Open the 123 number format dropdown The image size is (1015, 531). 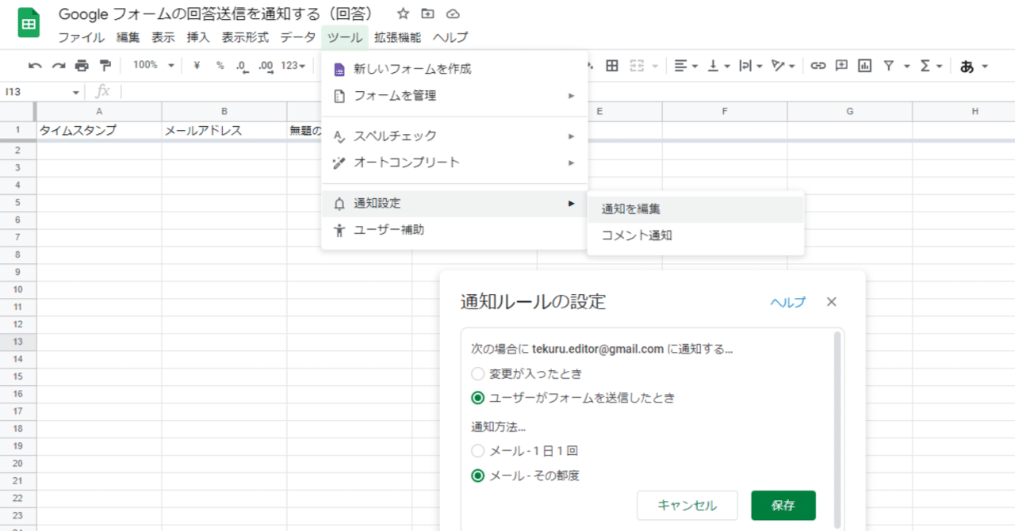point(291,66)
